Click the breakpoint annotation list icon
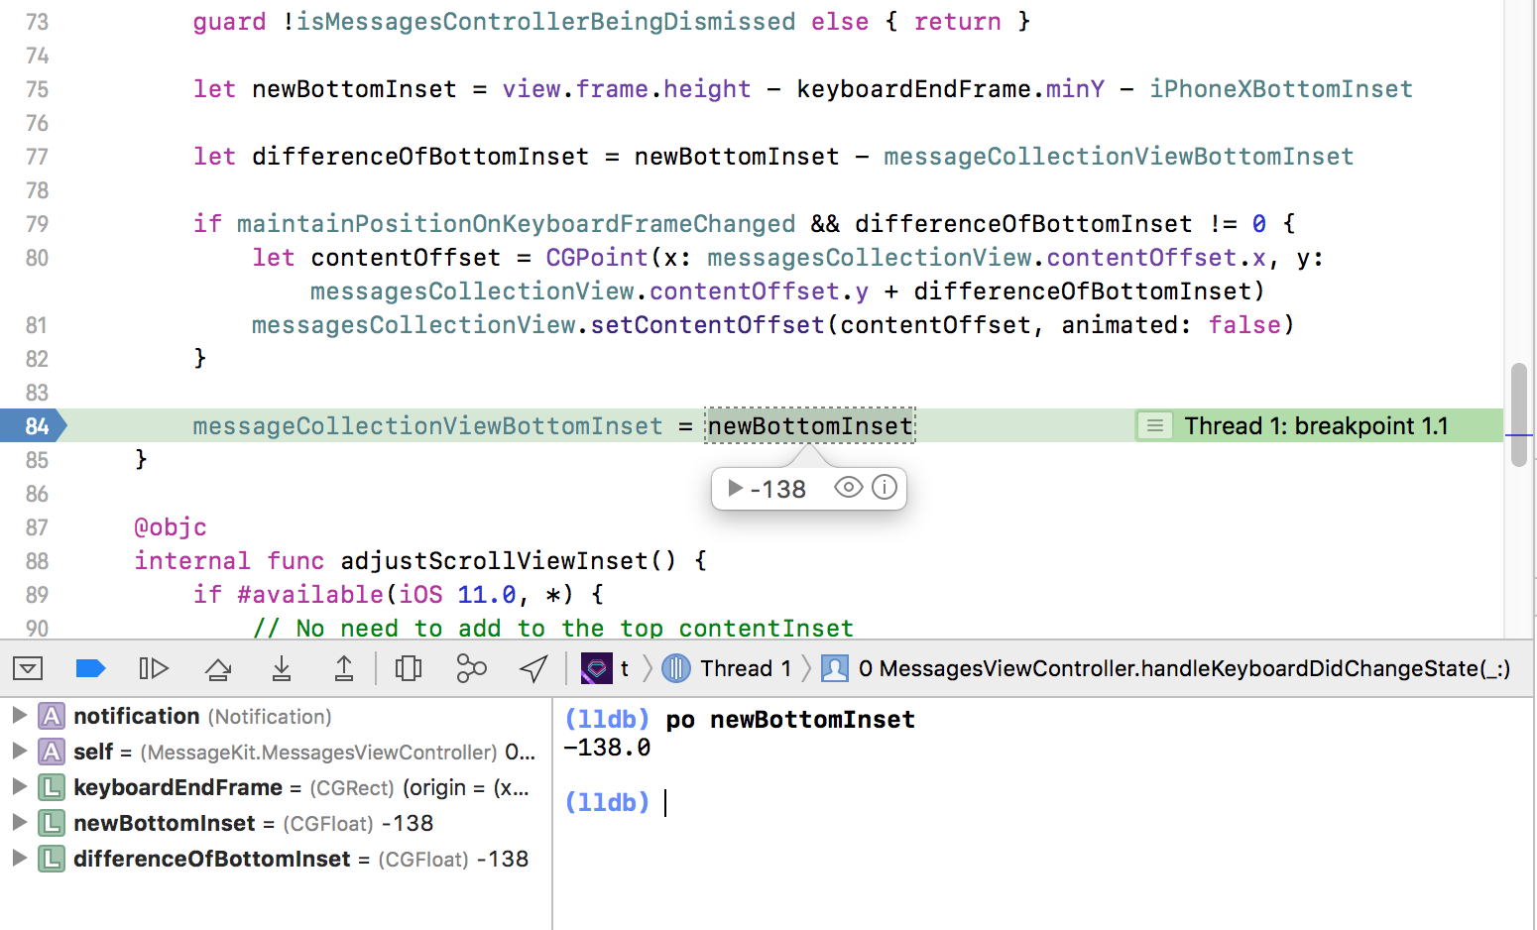Screen dimensions: 1537x930 point(1154,425)
